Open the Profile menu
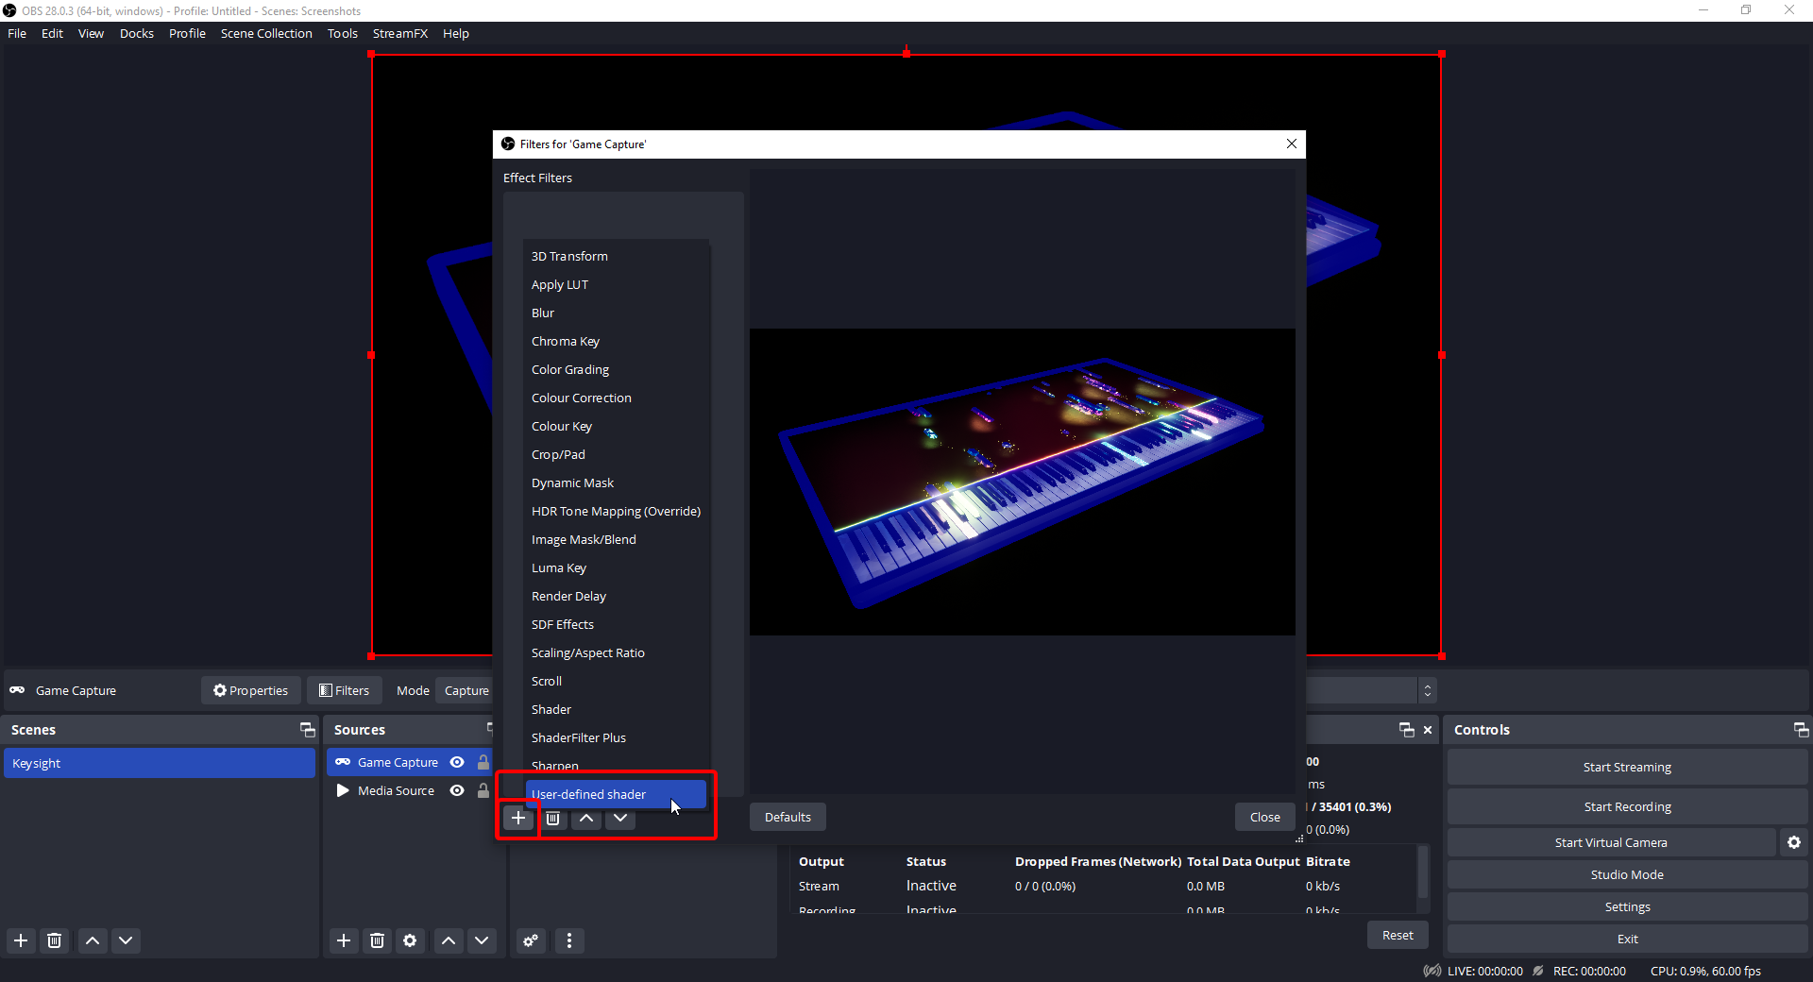The height and width of the screenshot is (982, 1813). pos(187,33)
